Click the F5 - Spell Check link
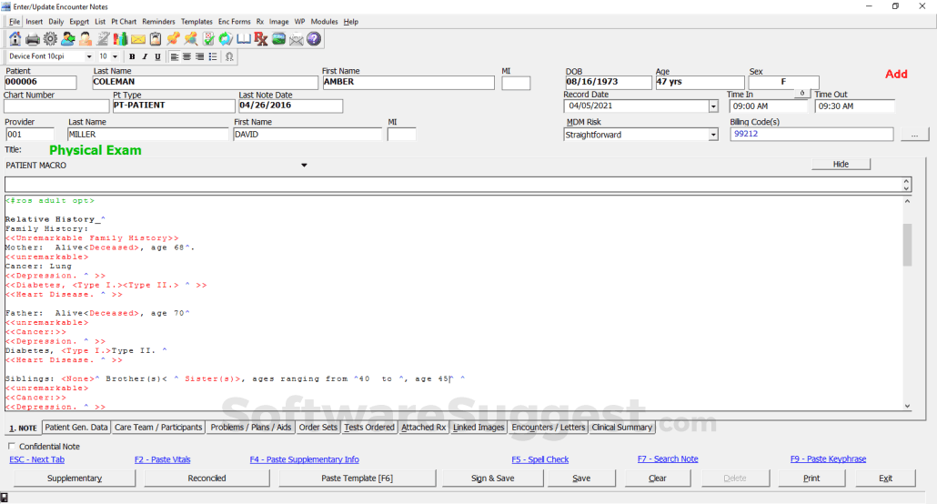 539,459
